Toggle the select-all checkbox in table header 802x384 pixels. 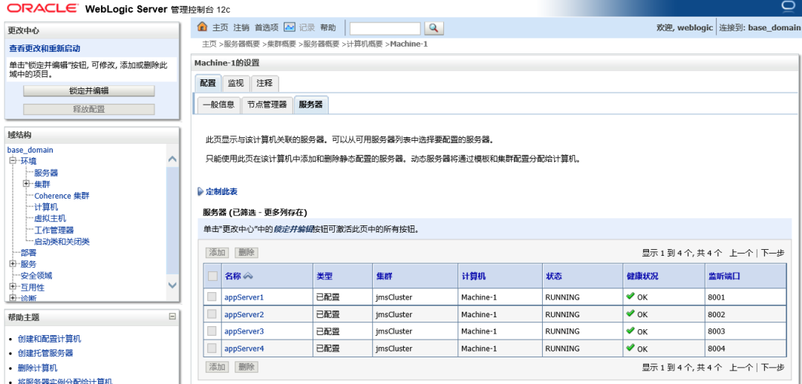212,277
